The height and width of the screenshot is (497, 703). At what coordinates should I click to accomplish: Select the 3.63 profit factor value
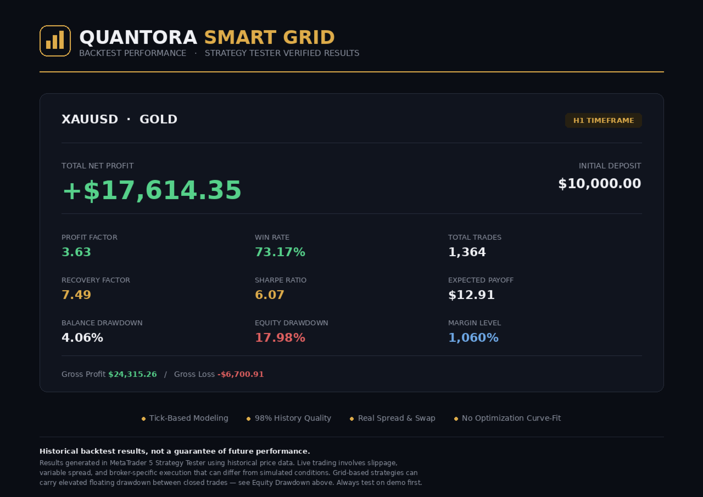coord(76,252)
